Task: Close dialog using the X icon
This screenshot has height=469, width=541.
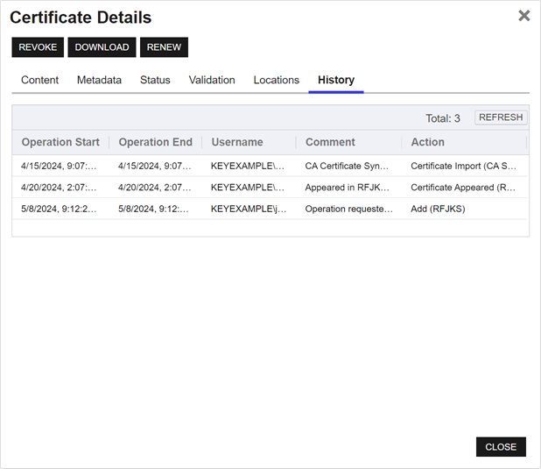Action: tap(523, 16)
